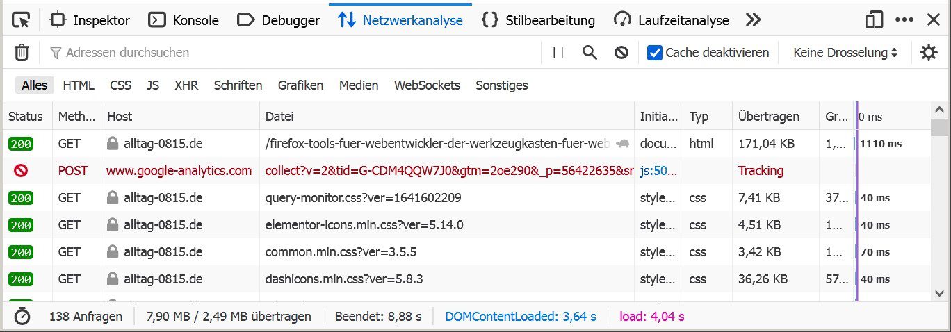
Task: Uncheck the Cache deaktivieren checkbox
Action: pyautogui.click(x=654, y=53)
